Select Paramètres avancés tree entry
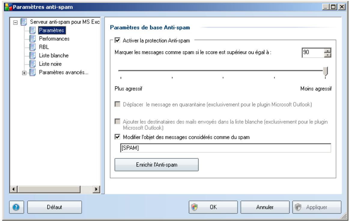 [63, 72]
